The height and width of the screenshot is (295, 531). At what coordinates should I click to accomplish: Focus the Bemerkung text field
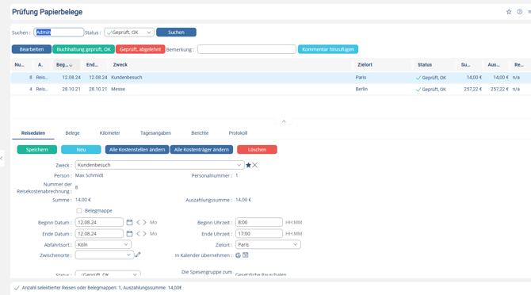click(246, 49)
